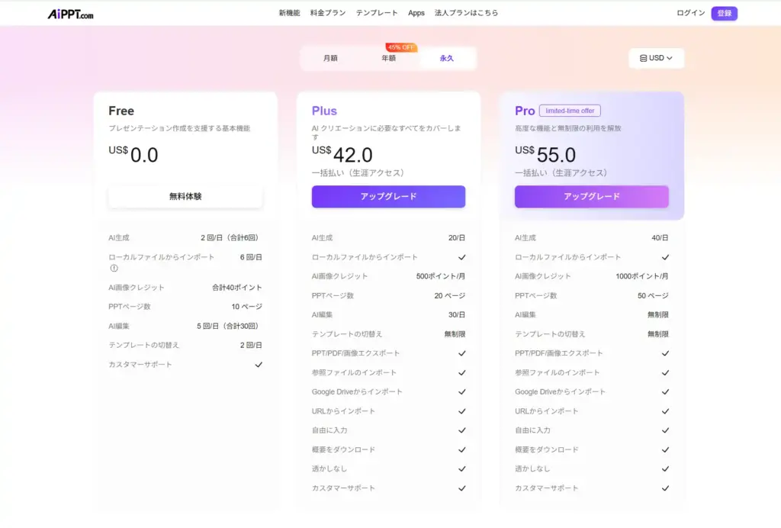
Task: Click the Free plan カスタマーサポート checkmark
Action: coord(259,365)
